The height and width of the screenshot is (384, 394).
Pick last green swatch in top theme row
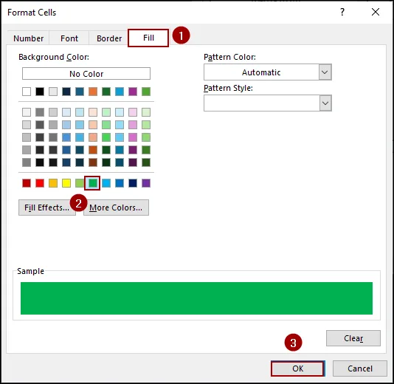pyautogui.click(x=146, y=92)
